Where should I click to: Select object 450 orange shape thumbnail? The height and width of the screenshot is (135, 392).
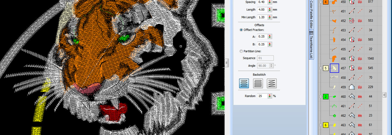(x=334, y=2)
